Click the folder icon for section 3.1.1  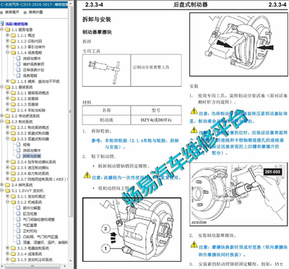pyautogui.click(x=13, y=197)
